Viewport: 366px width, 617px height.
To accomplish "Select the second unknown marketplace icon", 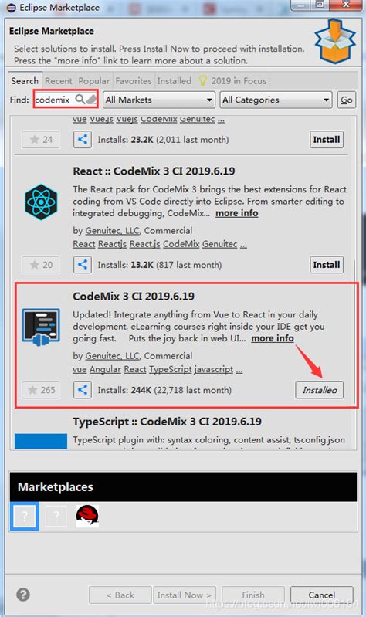I will point(56,516).
